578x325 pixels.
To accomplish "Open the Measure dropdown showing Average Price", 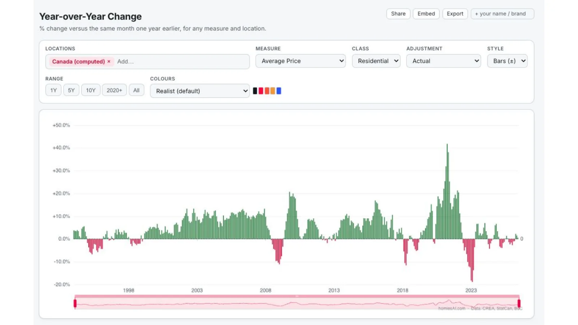I will [301, 61].
